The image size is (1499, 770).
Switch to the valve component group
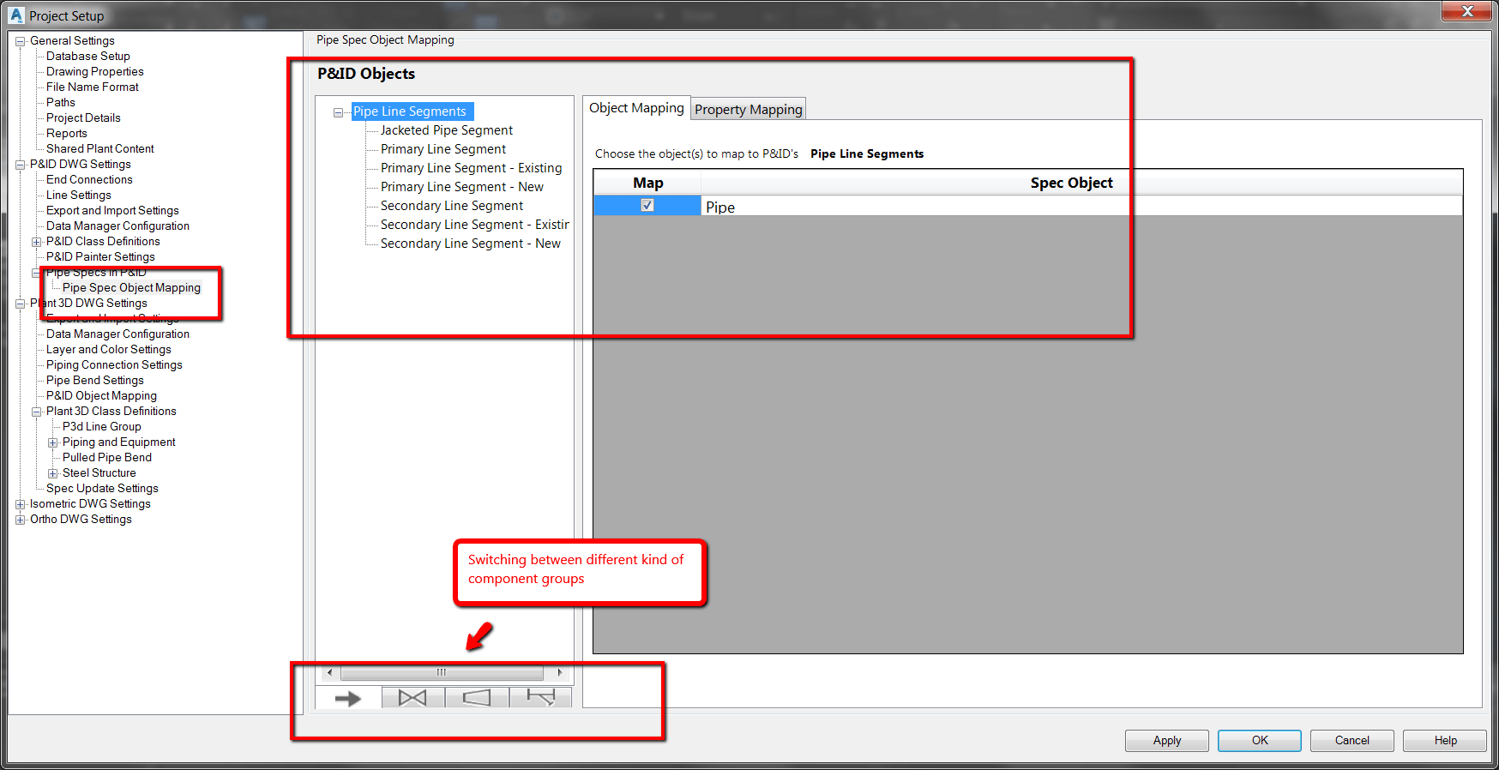coord(412,698)
